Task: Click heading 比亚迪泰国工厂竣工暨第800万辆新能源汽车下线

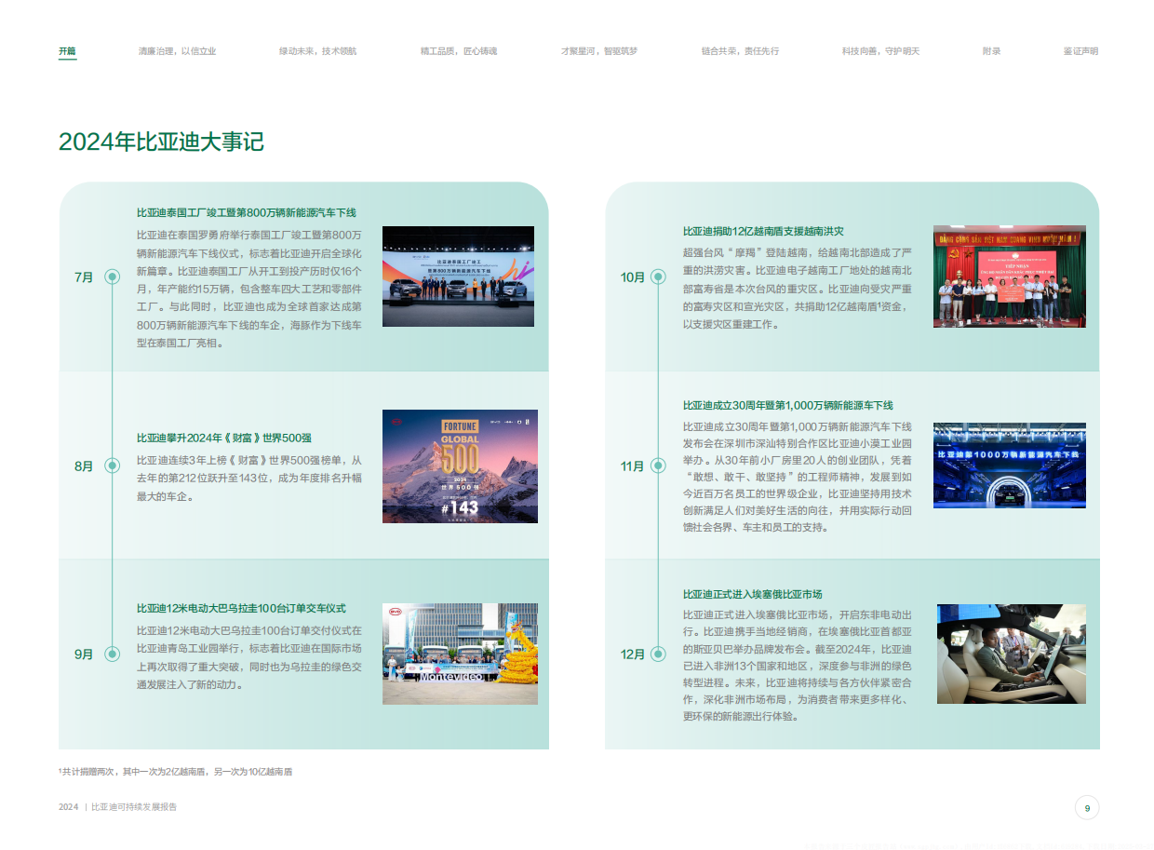Action: coord(246,213)
